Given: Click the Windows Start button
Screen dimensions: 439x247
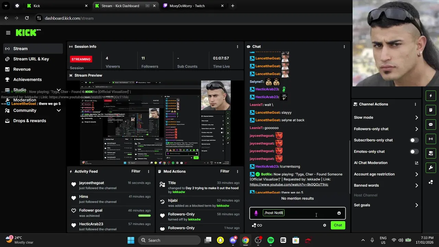Looking at the screenshot, I should 131,240.
